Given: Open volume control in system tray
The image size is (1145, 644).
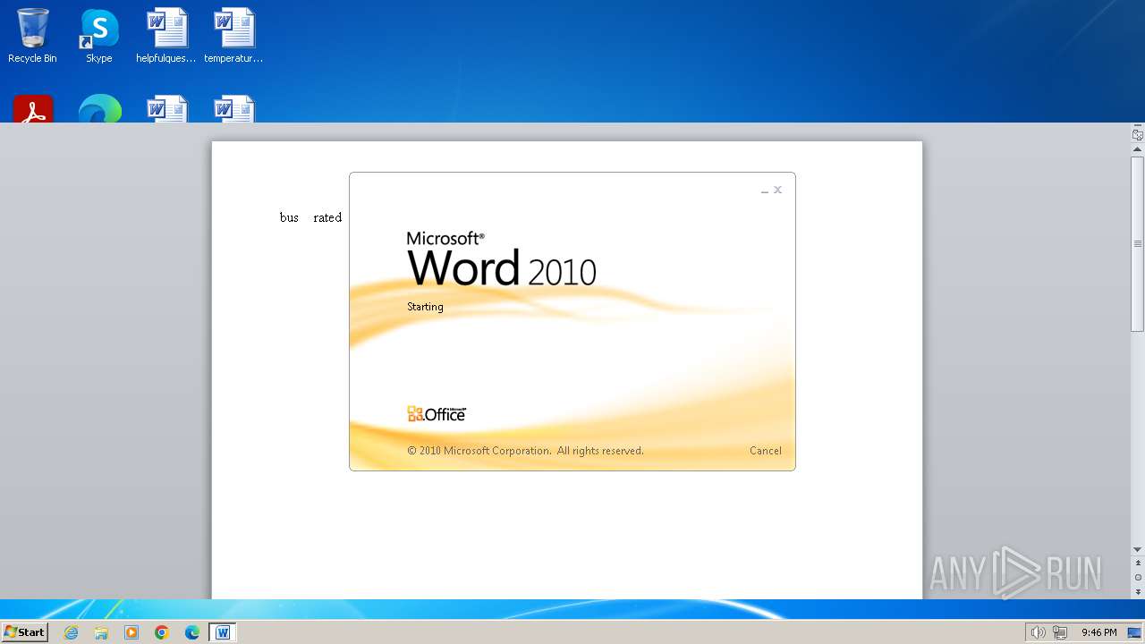Looking at the screenshot, I should click(x=1038, y=632).
